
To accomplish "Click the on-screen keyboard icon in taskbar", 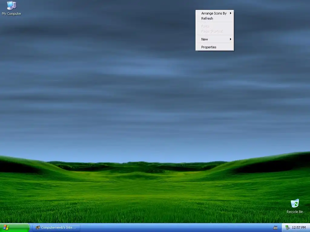I will click(x=275, y=228).
